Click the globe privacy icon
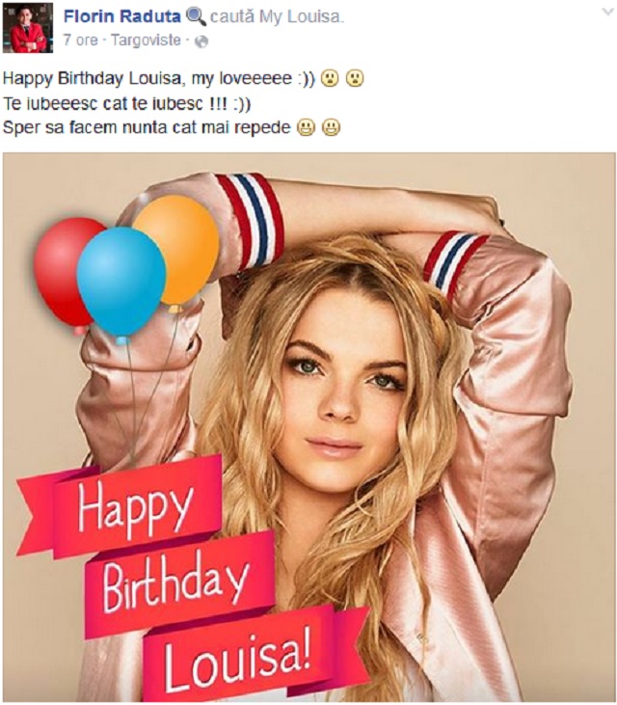This screenshot has width=617, height=705. [x=201, y=41]
